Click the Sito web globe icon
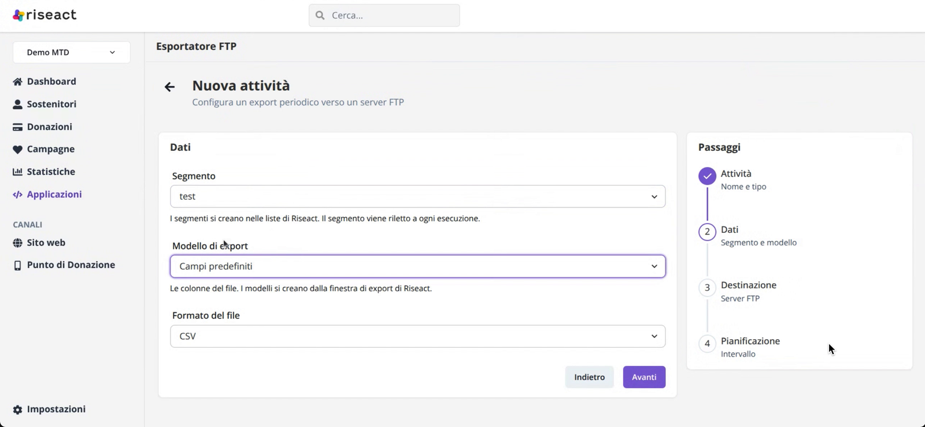 [17, 243]
